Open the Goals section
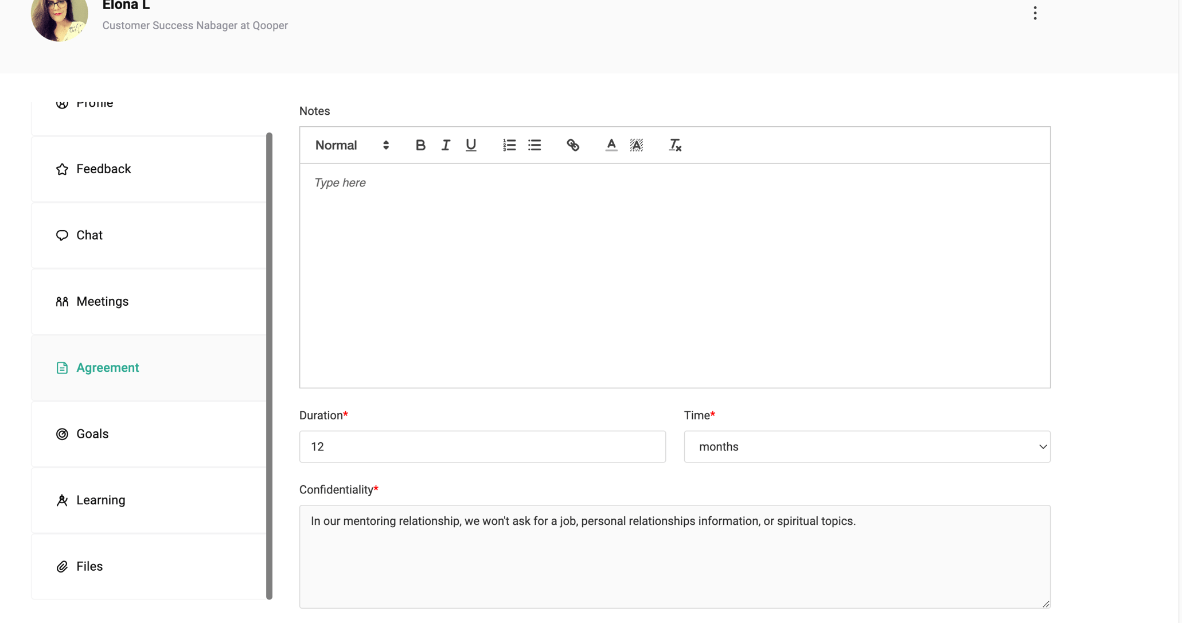Viewport: 1182px width, 623px height. pyautogui.click(x=92, y=434)
